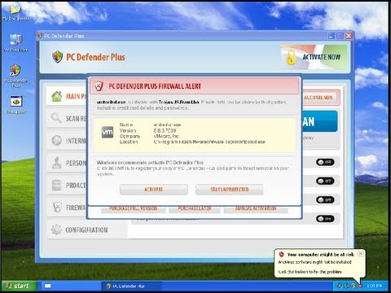Click the Activate Now banner with lock
The height and width of the screenshot is (293, 391).
[x=314, y=57]
